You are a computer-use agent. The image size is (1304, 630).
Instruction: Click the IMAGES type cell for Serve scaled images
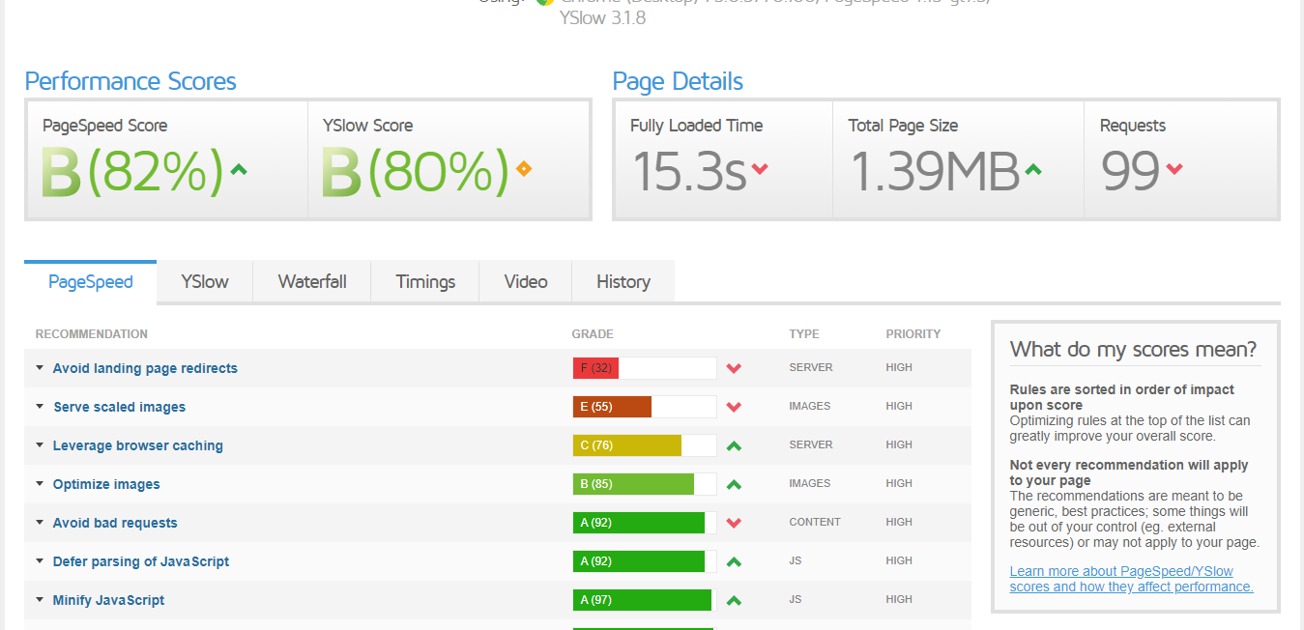810,407
